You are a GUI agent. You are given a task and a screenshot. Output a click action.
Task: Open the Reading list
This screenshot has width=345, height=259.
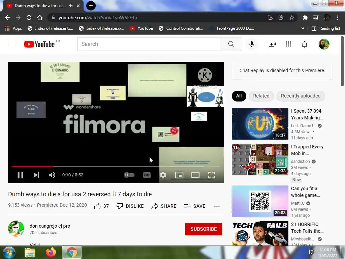(326, 28)
